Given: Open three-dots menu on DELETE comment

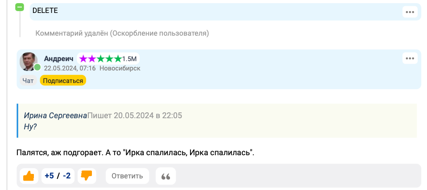Looking at the screenshot, I should [x=410, y=12].
